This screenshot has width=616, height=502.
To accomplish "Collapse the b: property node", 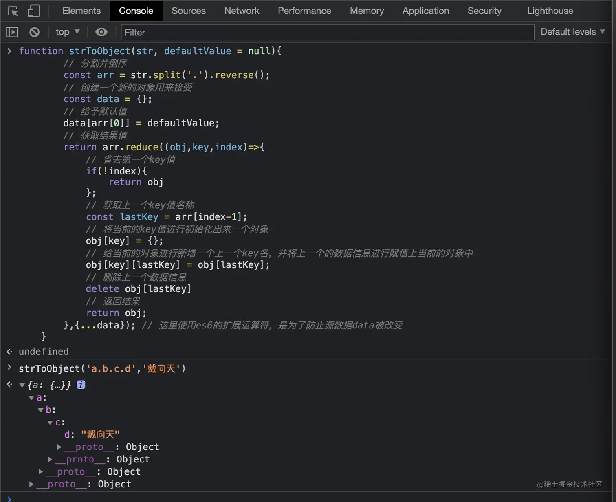I will (x=41, y=410).
